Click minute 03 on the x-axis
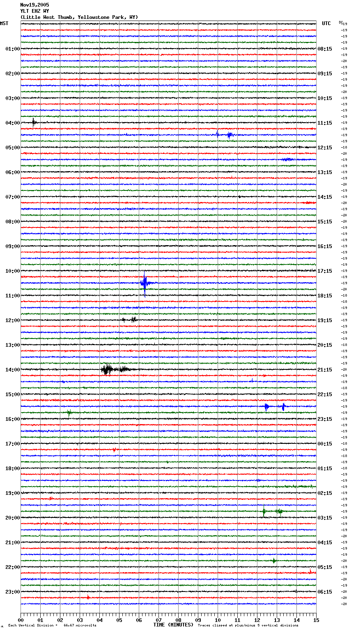 point(80,620)
